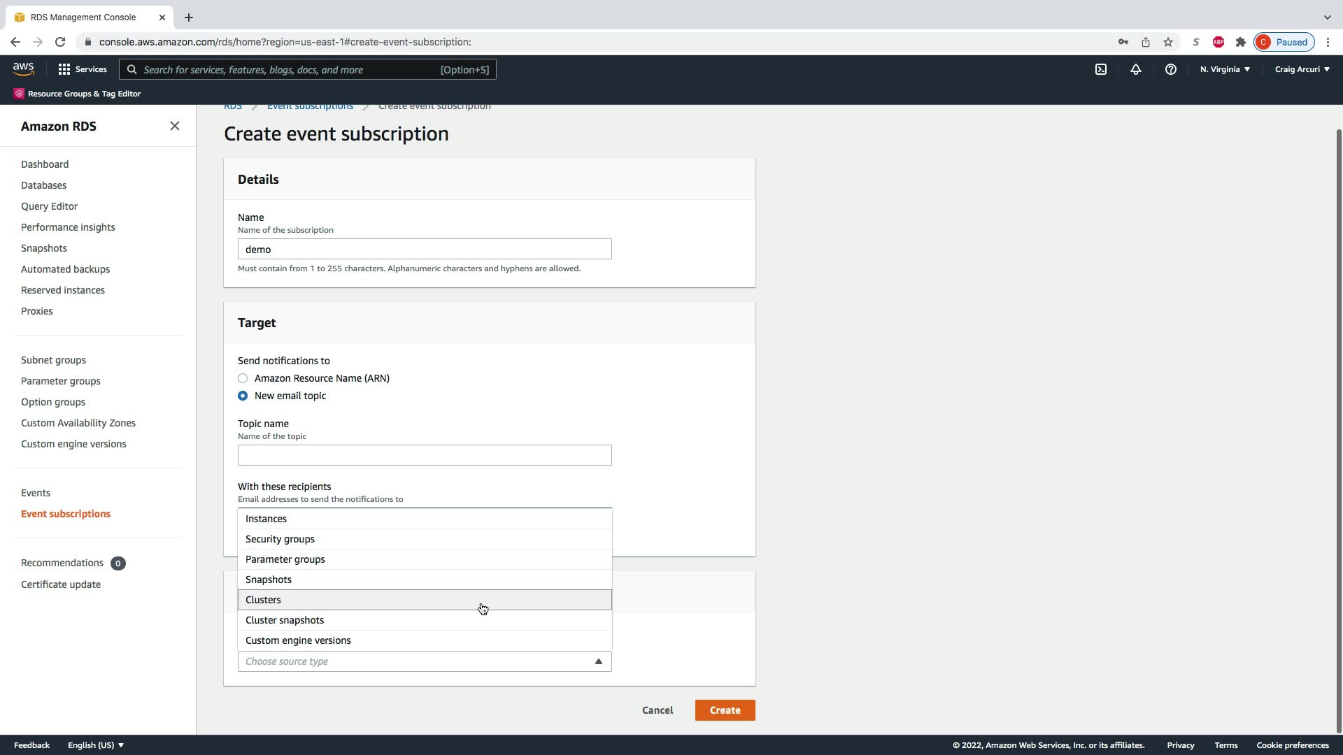Open the Services grid menu
The image size is (1343, 755).
82,69
